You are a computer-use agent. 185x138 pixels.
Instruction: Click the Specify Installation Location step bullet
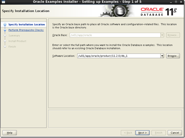click(5, 24)
